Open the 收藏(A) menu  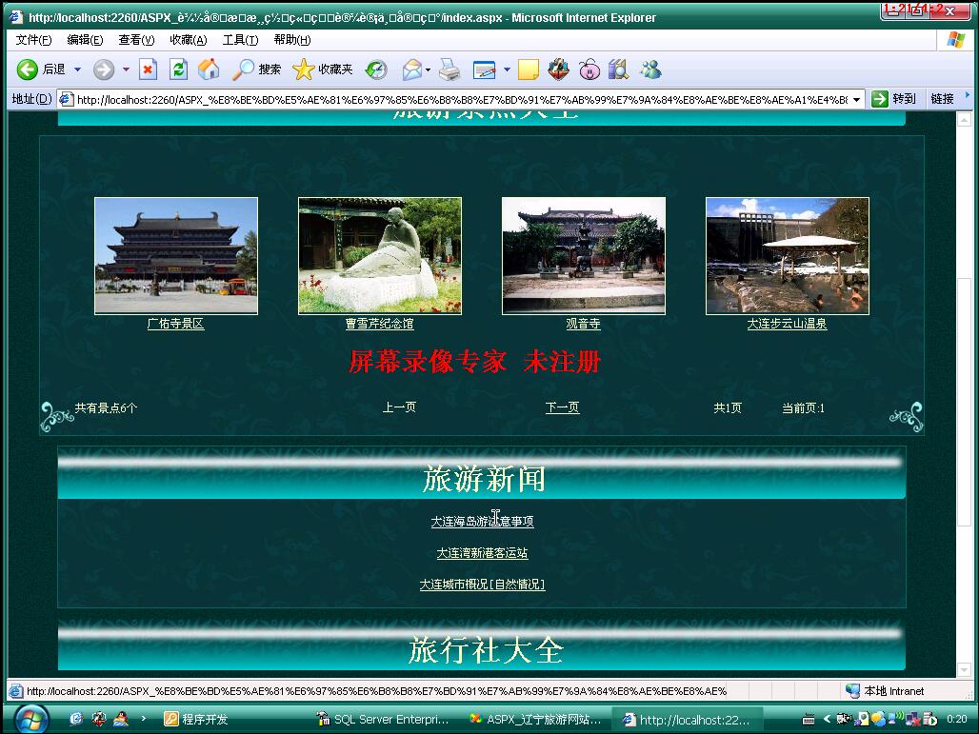click(188, 40)
